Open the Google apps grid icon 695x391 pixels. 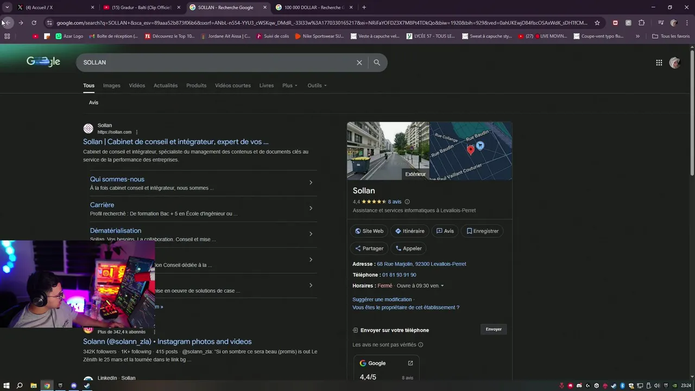click(659, 62)
